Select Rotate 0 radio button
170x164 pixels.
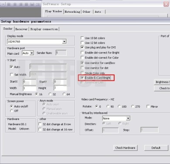(x=96, y=106)
